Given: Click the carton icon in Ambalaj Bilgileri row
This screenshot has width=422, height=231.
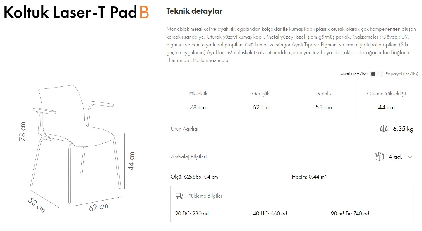Looking at the screenshot, I should click(x=379, y=156).
